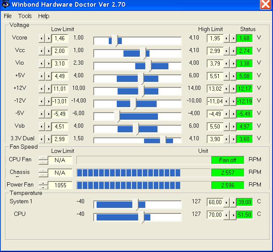Decrease +5V high limit with left arrow
This screenshot has height=252, width=273.
(x=226, y=76)
